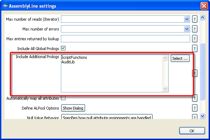This screenshot has height=140, width=210.
Task: Select scriptFunctions in the prologs list
Action: click(74, 57)
